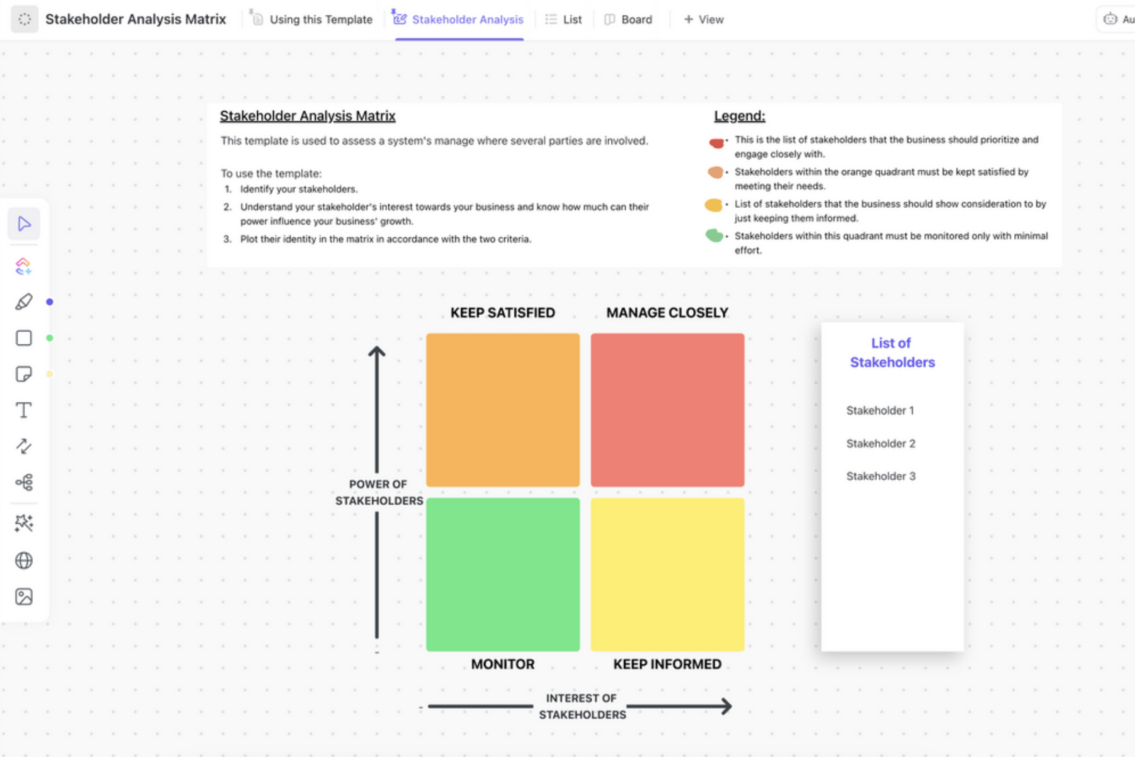The height and width of the screenshot is (757, 1135).
Task: Click the Text tool icon
Action: coord(24,410)
